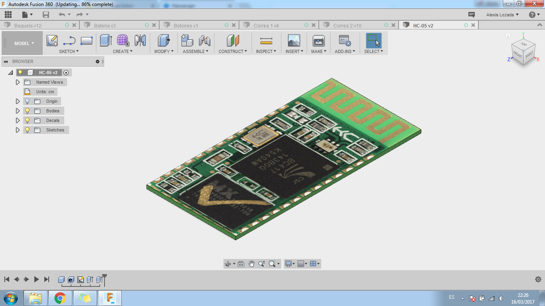Toggle visibility of the Origin folder

[x=27, y=101]
